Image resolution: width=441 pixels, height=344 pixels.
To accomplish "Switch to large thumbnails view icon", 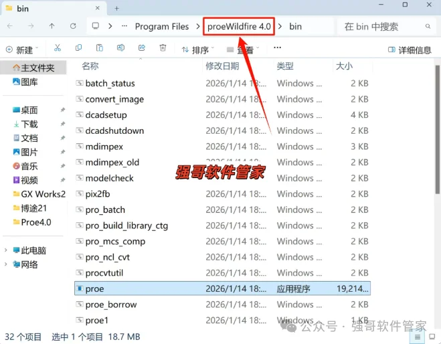I will [432, 337].
